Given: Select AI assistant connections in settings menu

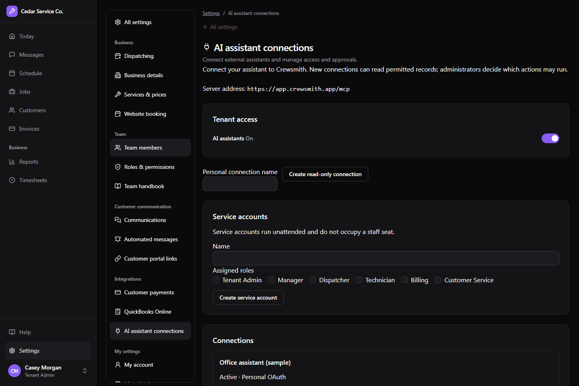Looking at the screenshot, I should [150, 331].
